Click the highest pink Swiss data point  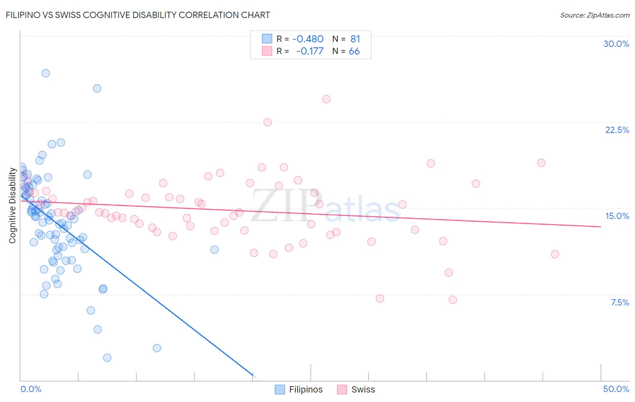tap(326, 99)
